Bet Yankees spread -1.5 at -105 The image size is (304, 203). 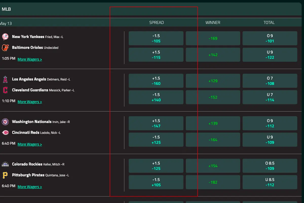pos(156,38)
